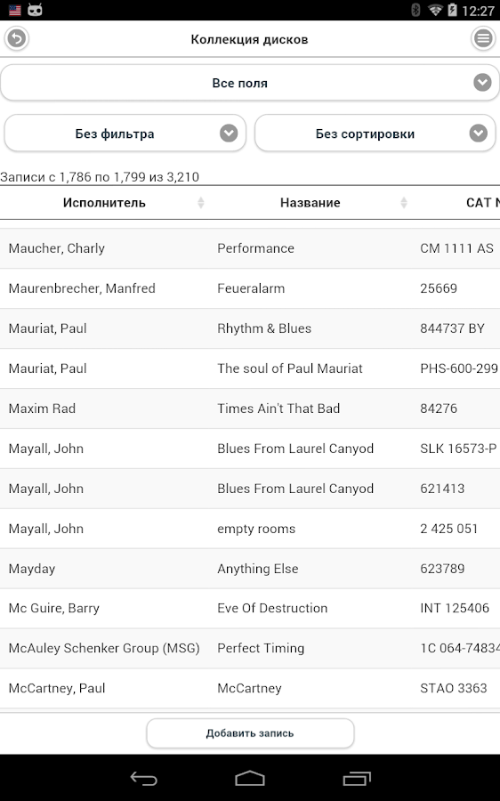Click the Добавить запись button

(250, 733)
